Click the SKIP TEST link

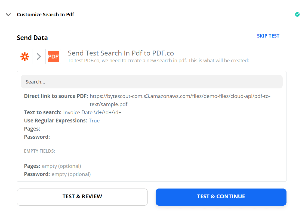point(268,36)
